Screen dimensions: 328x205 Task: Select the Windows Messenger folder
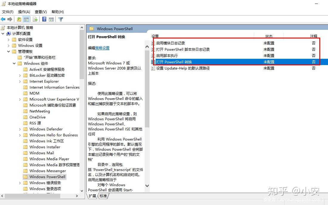pyautogui.click(x=48, y=171)
